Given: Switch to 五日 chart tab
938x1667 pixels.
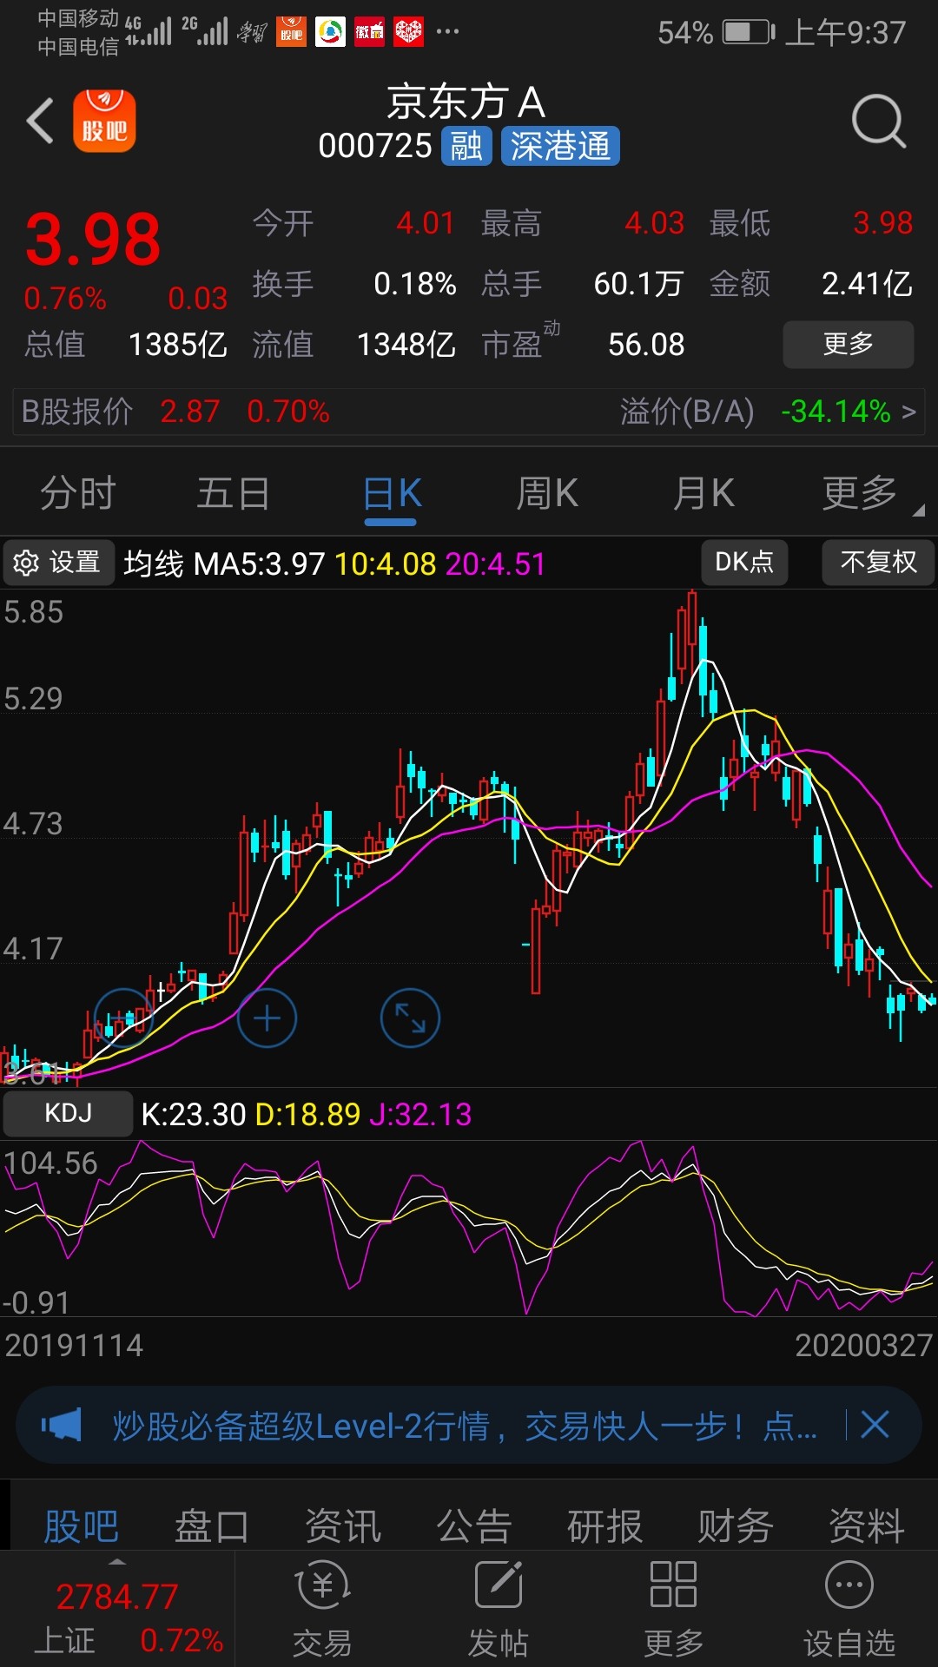Looking at the screenshot, I should (233, 493).
